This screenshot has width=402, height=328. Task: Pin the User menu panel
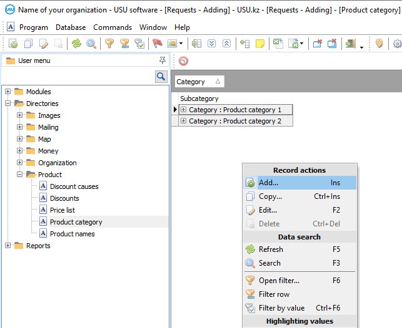(163, 60)
